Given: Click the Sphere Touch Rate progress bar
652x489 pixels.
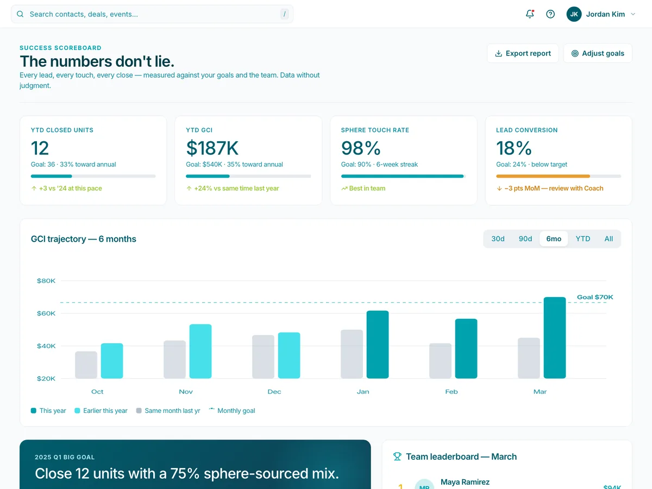Looking at the screenshot, I should (x=403, y=176).
